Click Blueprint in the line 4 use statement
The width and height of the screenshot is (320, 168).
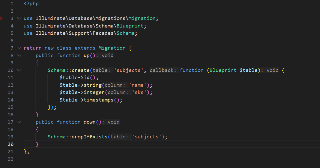tap(130, 26)
